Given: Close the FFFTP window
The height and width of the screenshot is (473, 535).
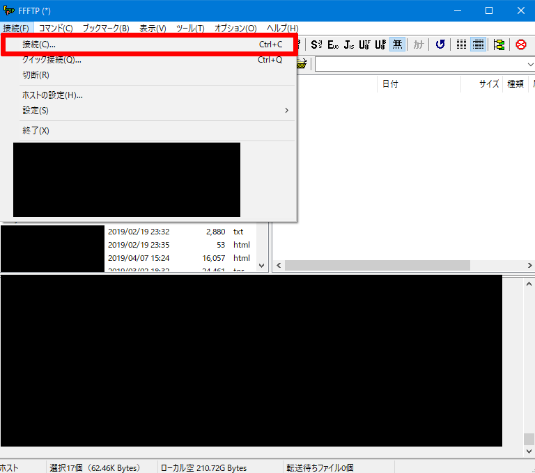Looking at the screenshot, I should 520,10.
